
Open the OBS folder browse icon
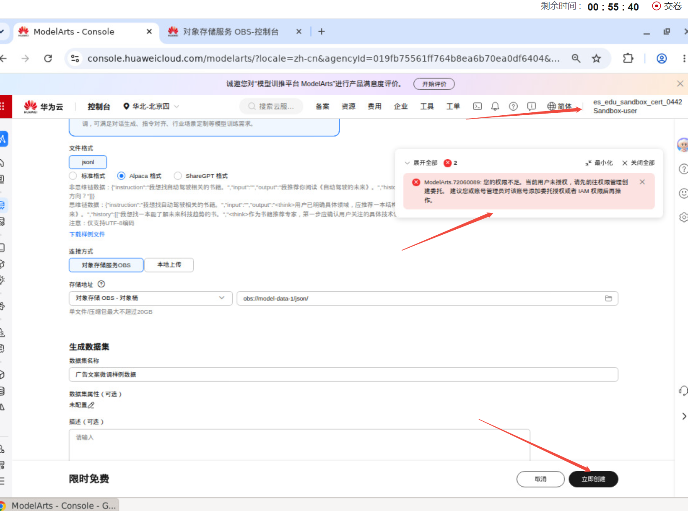click(x=608, y=298)
